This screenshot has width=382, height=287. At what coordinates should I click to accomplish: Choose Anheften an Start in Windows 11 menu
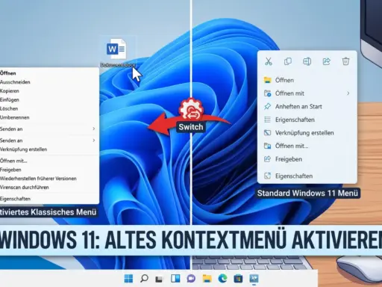[x=307, y=107]
